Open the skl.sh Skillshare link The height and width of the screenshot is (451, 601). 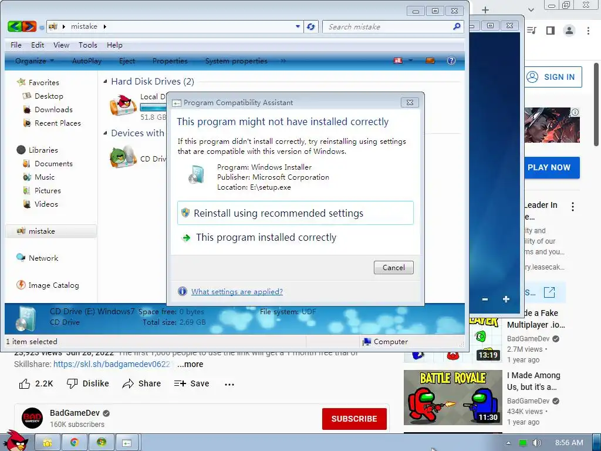[x=112, y=364]
